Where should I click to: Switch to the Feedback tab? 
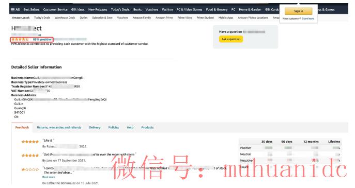point(22,128)
